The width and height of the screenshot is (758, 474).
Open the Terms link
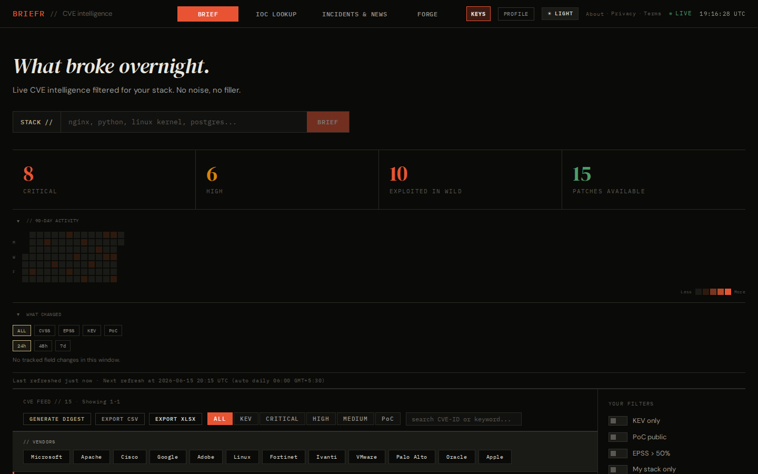click(x=652, y=14)
